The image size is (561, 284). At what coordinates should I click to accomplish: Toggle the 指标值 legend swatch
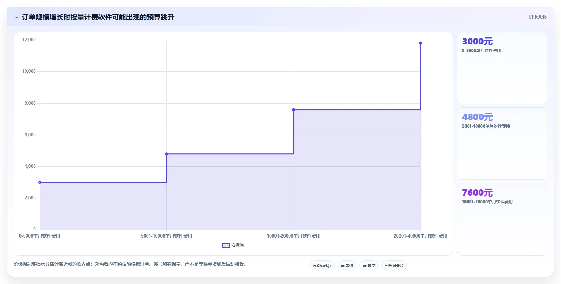click(x=226, y=245)
